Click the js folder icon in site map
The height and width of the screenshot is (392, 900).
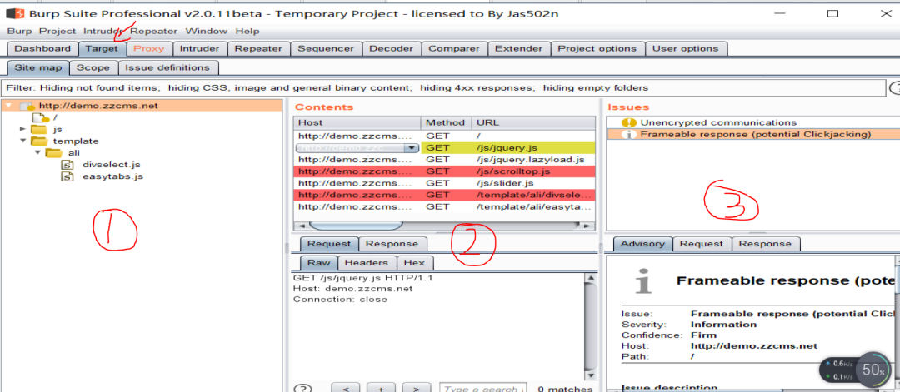[38, 129]
